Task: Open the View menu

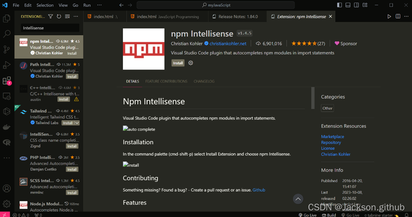Action: pyautogui.click(x=63, y=5)
